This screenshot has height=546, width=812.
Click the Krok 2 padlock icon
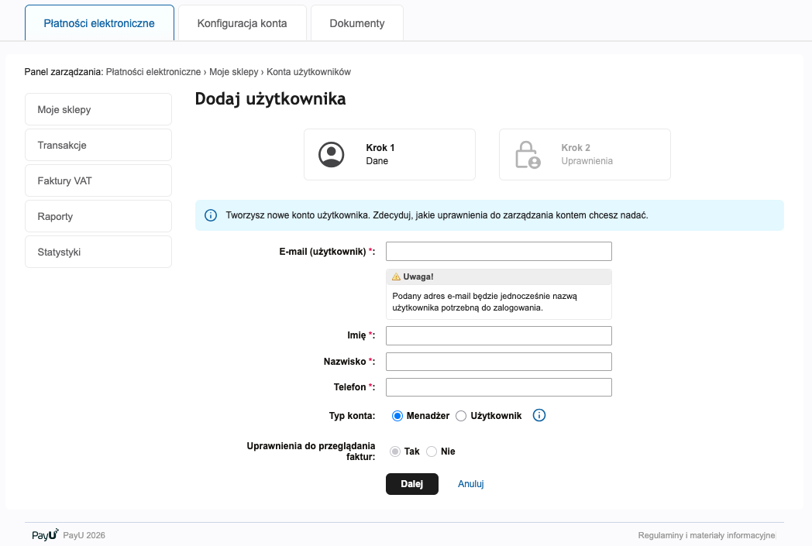pos(526,154)
